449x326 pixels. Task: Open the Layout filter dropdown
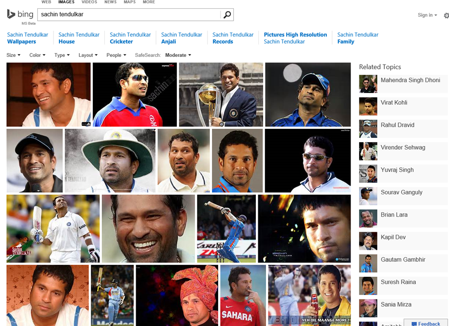click(88, 55)
